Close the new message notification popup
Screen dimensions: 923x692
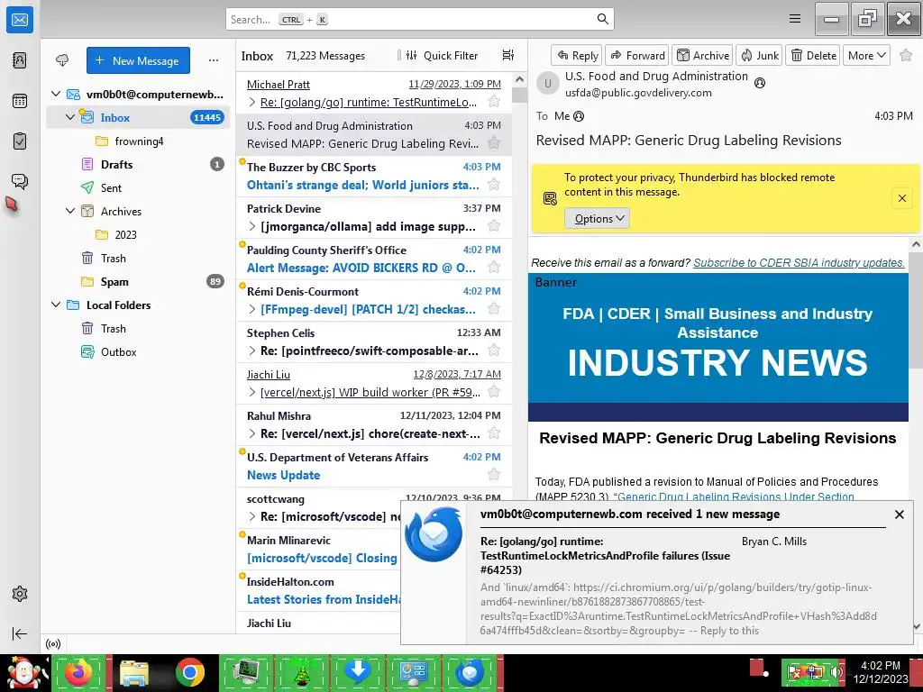(899, 514)
